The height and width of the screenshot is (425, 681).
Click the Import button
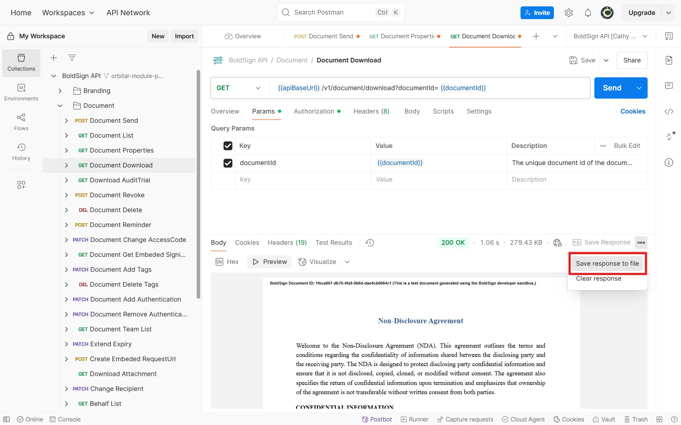[x=184, y=36]
